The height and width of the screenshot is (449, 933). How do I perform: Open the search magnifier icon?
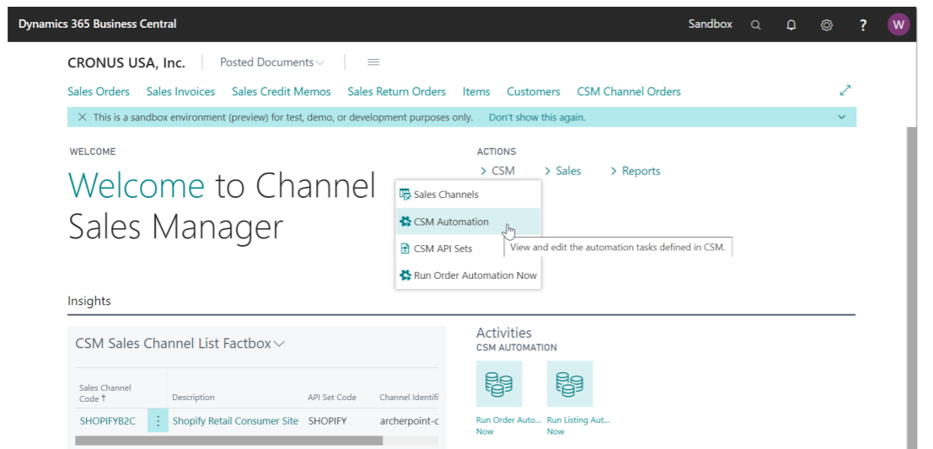(x=756, y=25)
